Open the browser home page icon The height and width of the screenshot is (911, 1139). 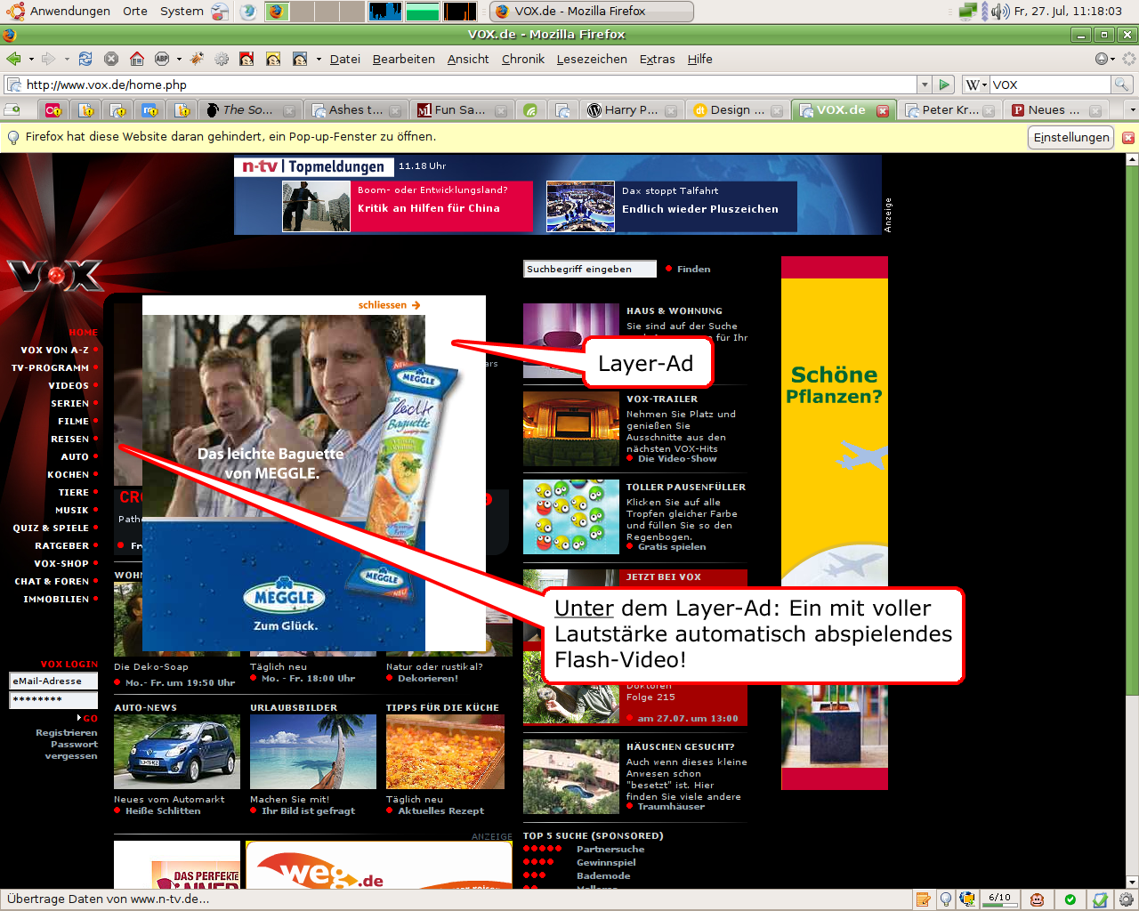tap(137, 59)
